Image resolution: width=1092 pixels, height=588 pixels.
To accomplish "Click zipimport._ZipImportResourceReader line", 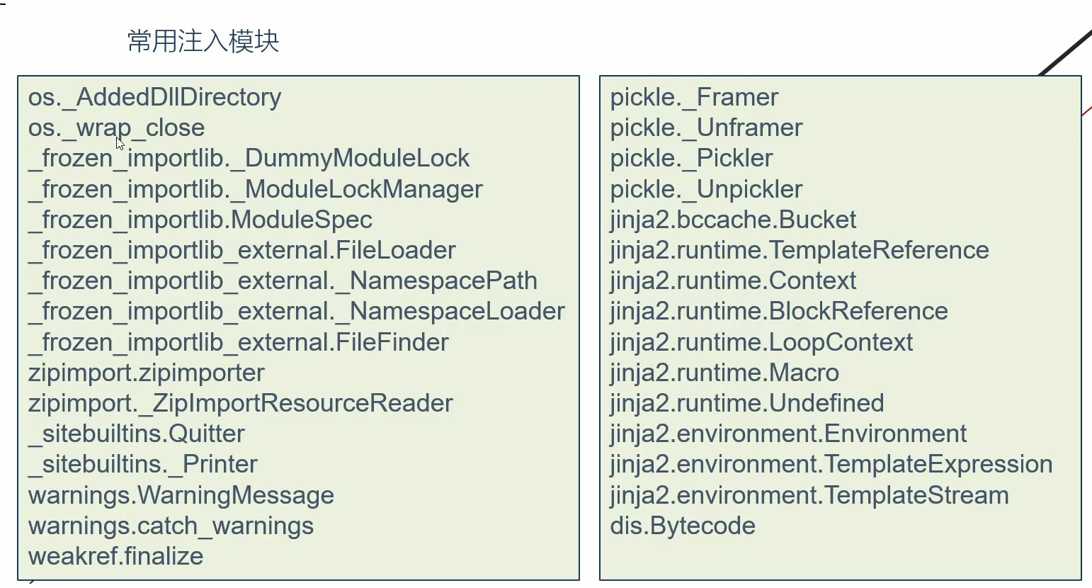I will 240,403.
